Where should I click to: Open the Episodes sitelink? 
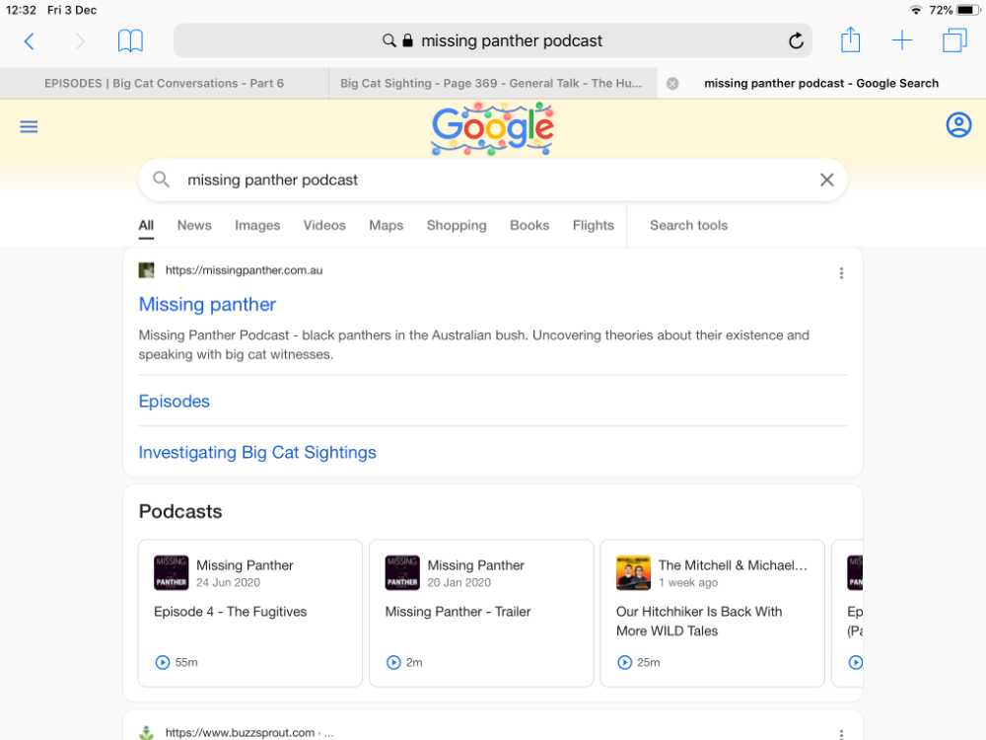[175, 402]
